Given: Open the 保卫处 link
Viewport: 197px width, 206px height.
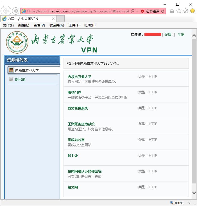Looking at the screenshot, I should point(73,156).
